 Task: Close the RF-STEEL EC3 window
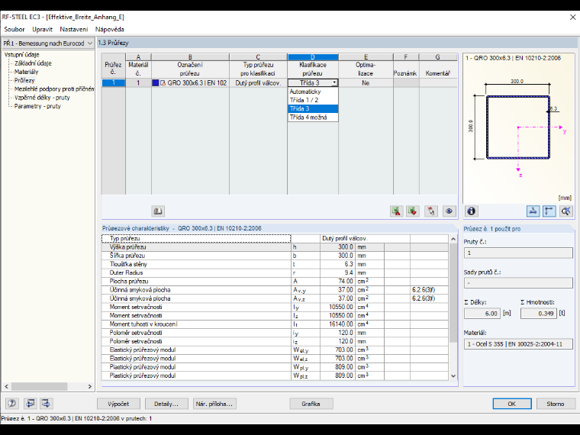(572, 17)
